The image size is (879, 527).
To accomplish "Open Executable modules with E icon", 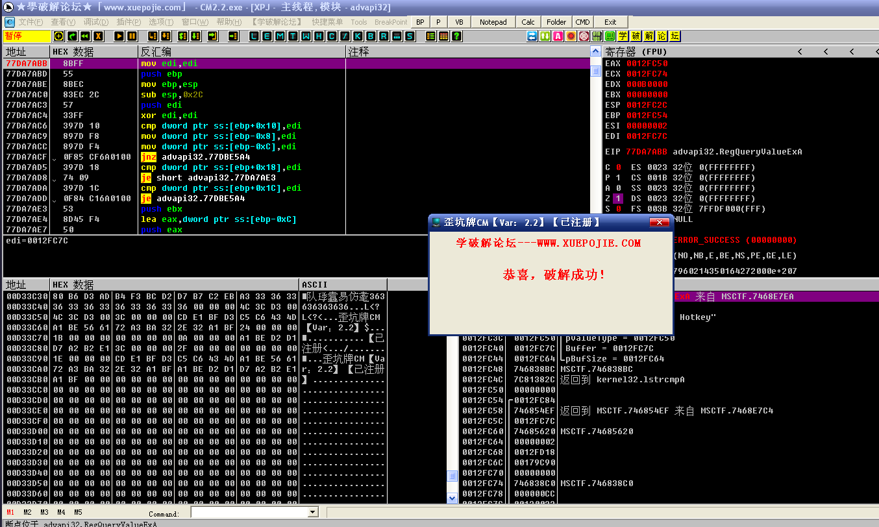I will [267, 36].
